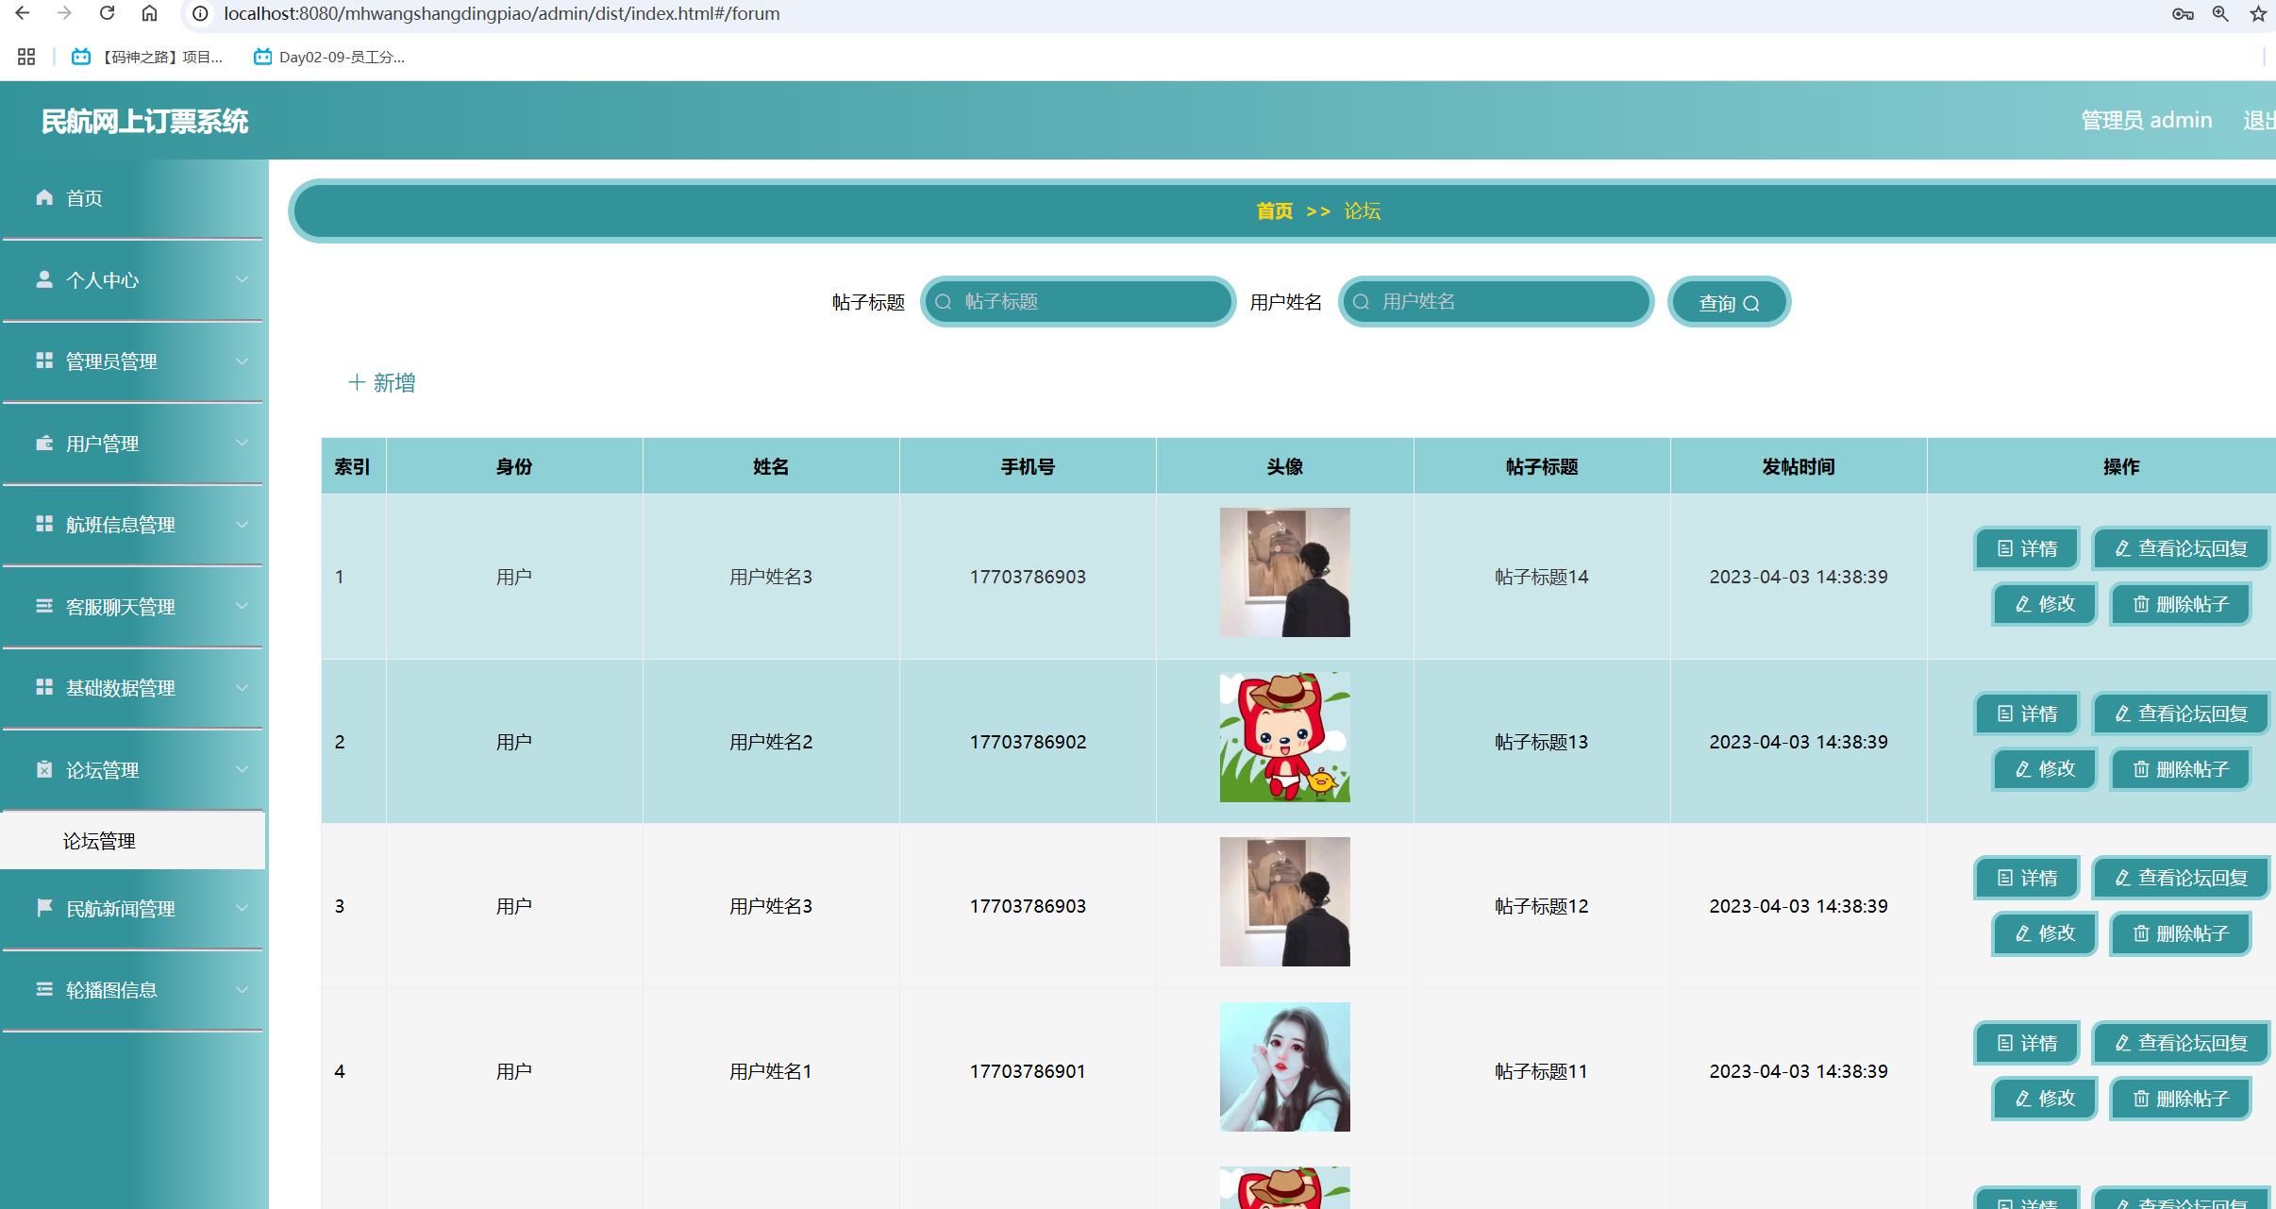Click phone number 17703786902 cell

click(x=1028, y=742)
